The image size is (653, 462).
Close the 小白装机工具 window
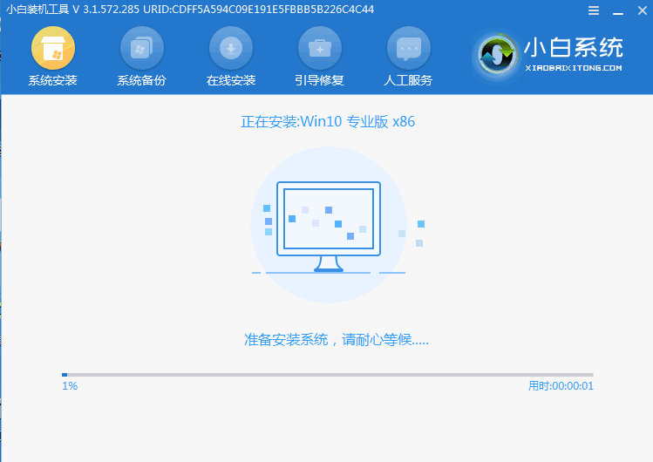(x=643, y=10)
